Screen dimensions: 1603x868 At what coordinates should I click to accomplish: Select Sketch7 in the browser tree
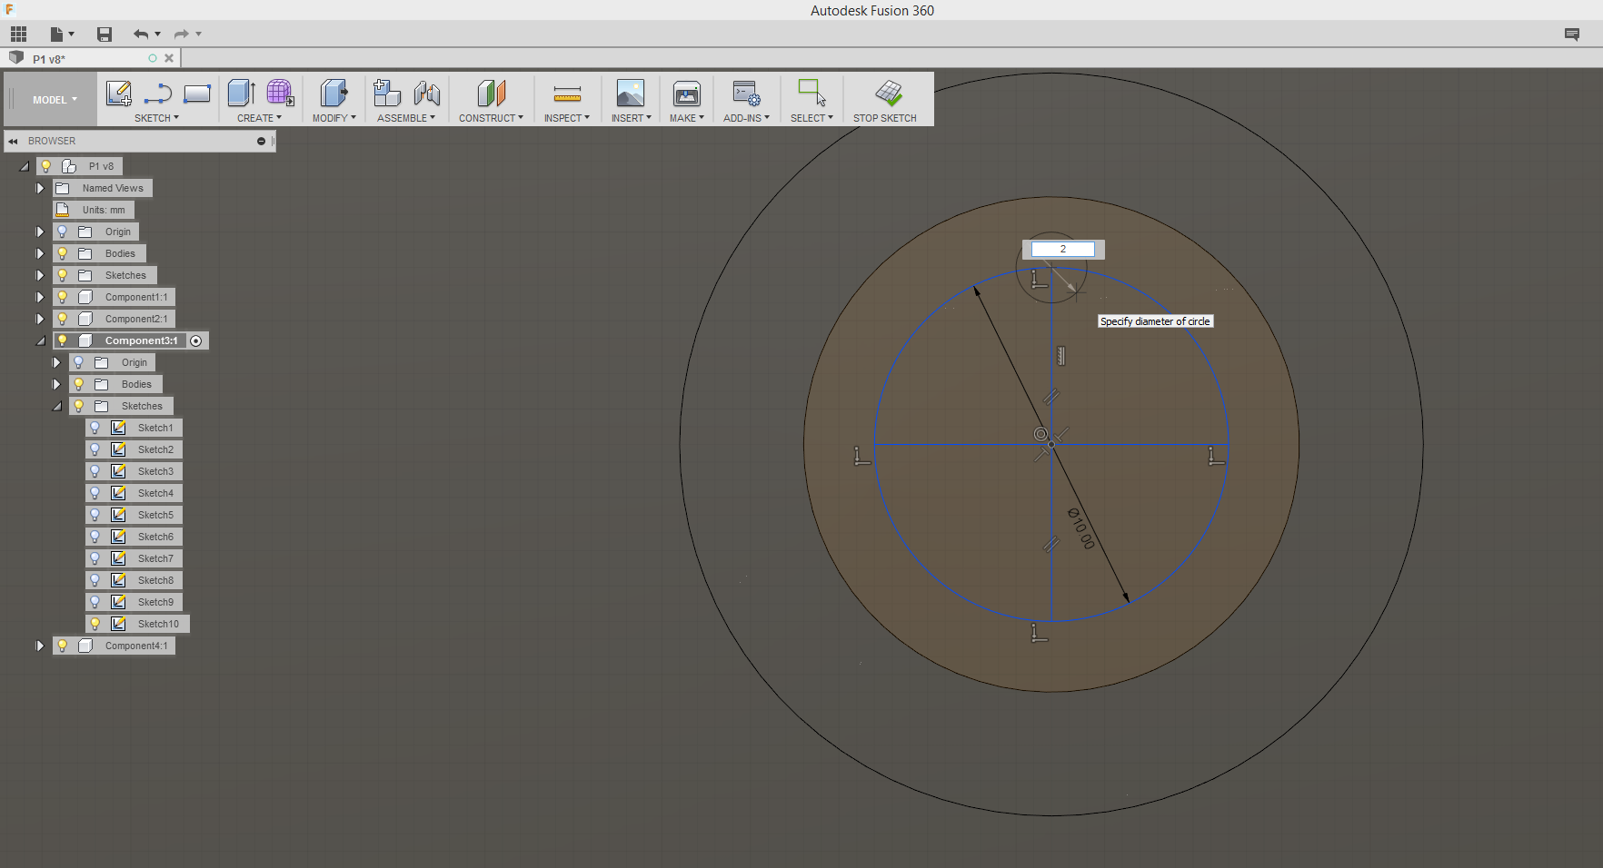(x=155, y=558)
